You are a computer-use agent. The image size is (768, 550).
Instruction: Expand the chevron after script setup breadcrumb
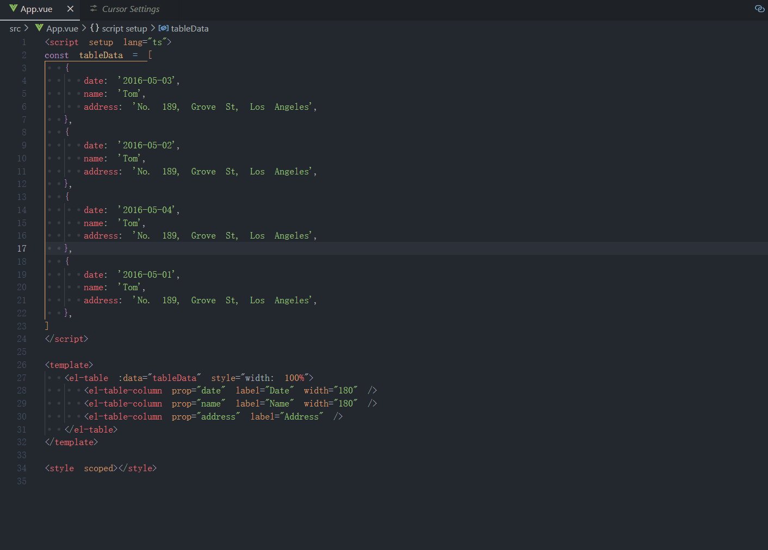click(x=153, y=28)
